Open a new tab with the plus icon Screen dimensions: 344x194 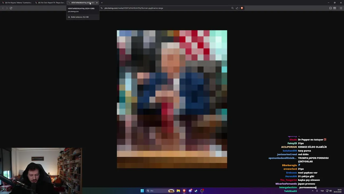pos(102,3)
